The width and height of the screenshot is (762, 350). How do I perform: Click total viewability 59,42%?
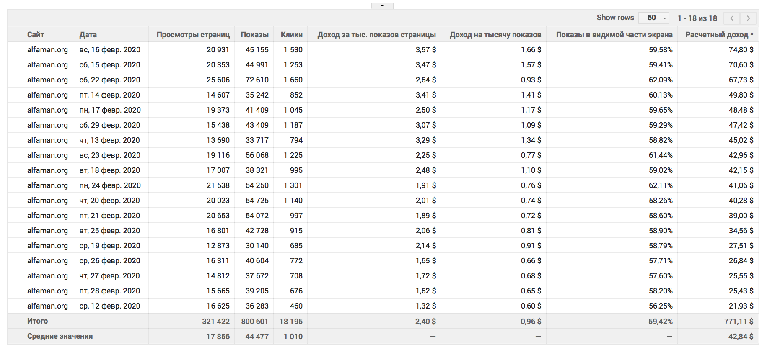point(661,322)
